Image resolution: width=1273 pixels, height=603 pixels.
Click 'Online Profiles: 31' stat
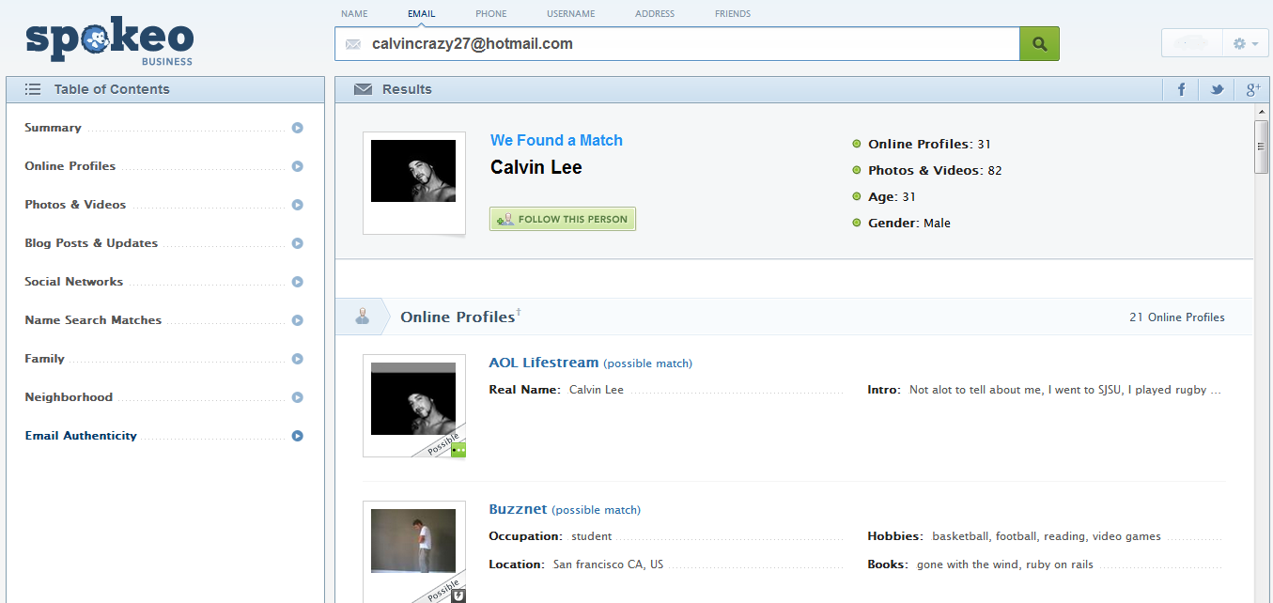929,145
